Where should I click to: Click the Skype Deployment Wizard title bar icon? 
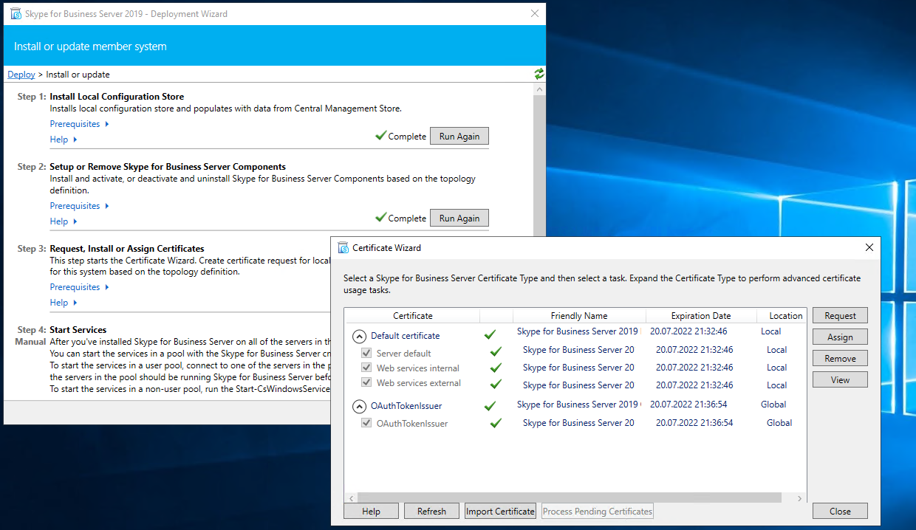coord(16,13)
